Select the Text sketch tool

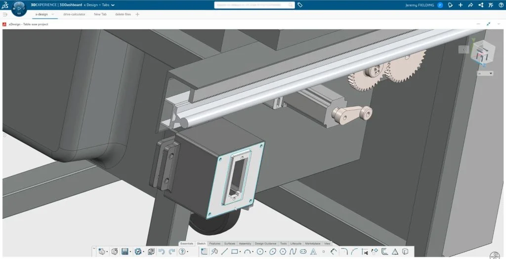(313, 252)
